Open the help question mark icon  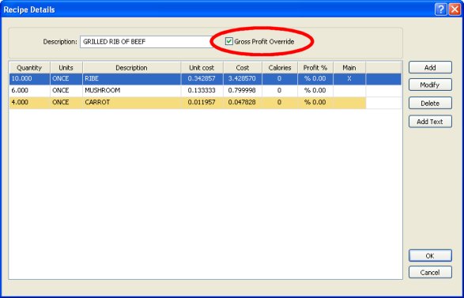point(440,9)
